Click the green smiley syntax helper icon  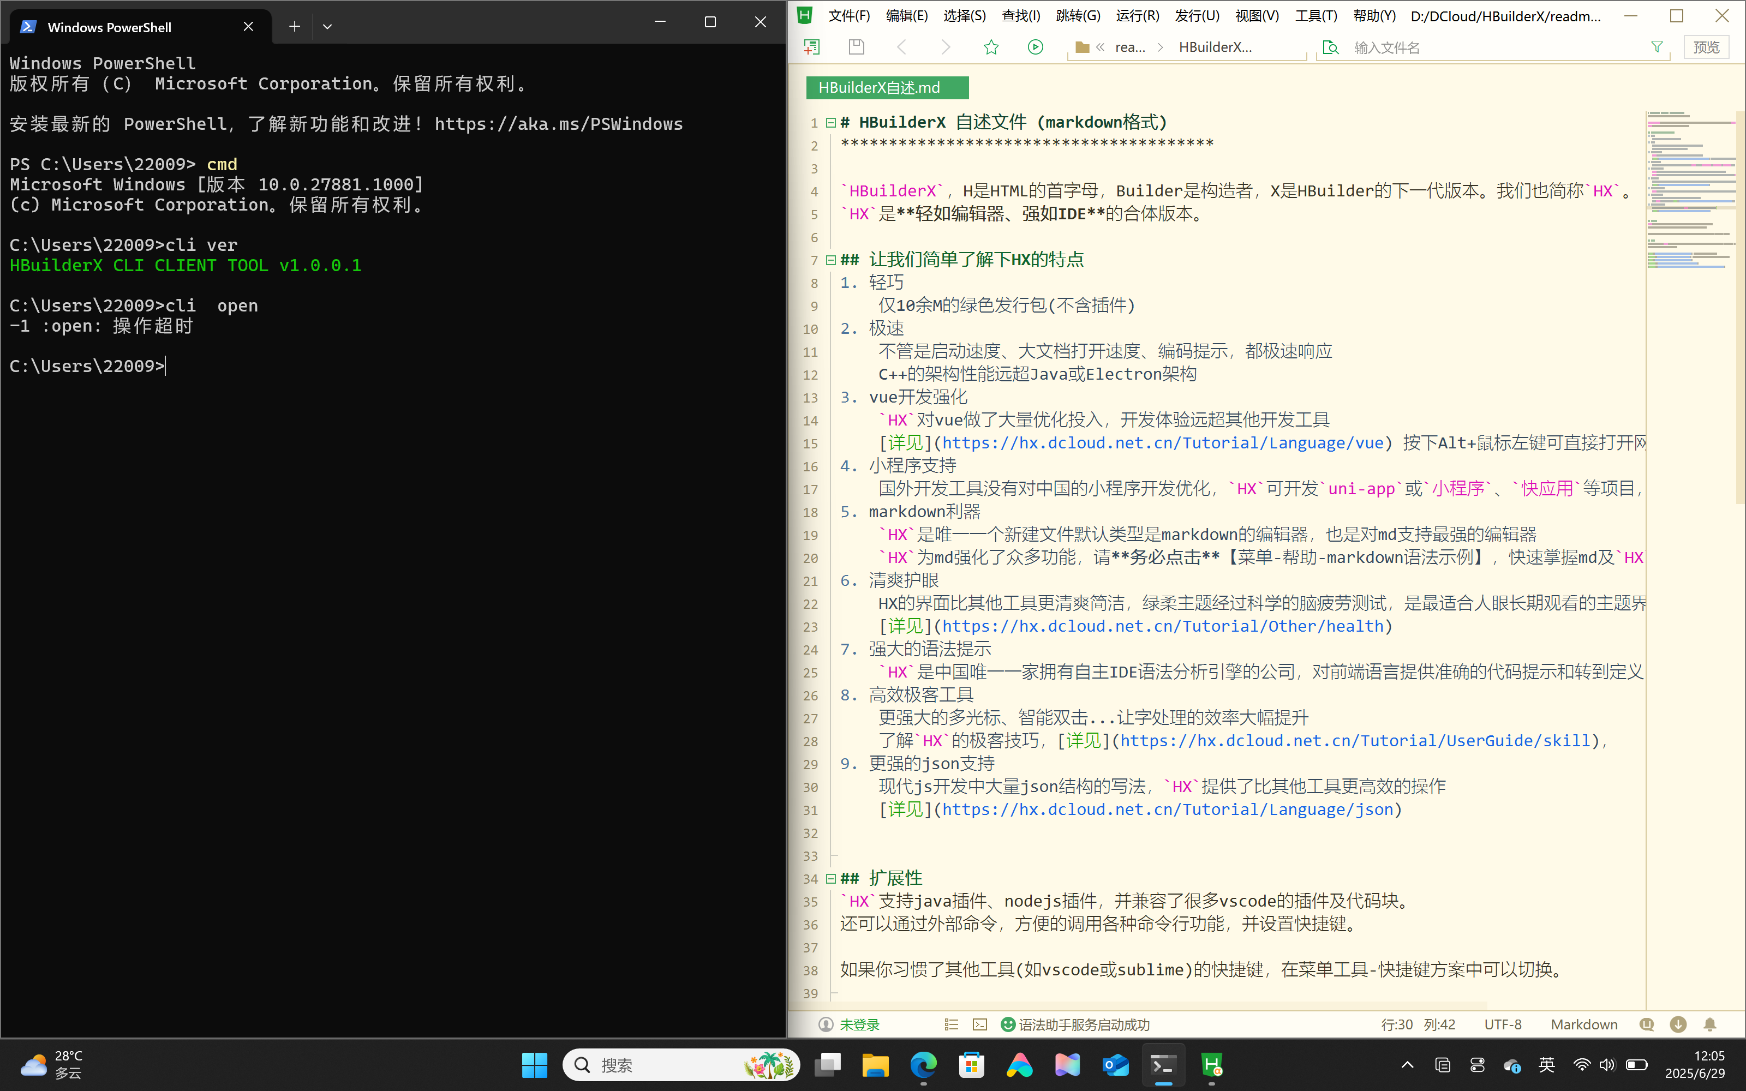(x=1008, y=1024)
